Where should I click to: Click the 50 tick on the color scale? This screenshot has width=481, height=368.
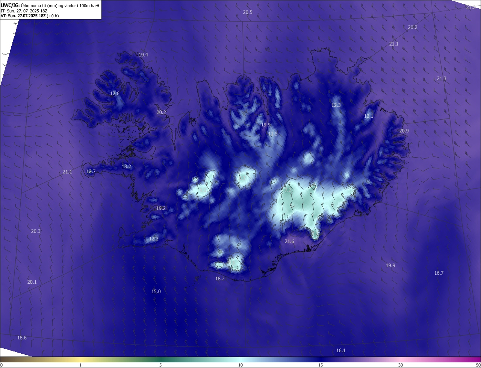tap(478, 365)
